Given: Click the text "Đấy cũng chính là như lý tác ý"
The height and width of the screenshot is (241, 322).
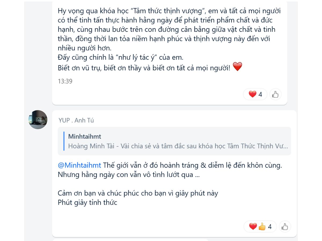Looking at the screenshot, I should click(121, 57).
